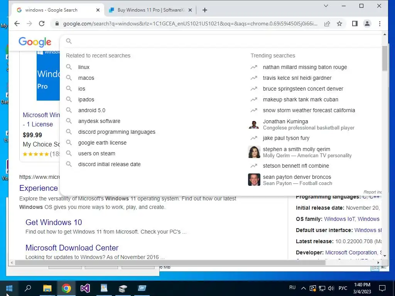Click the page's horizontal scrollbar
Image resolution: width=395 pixels, height=296 pixels.
(x=170, y=263)
